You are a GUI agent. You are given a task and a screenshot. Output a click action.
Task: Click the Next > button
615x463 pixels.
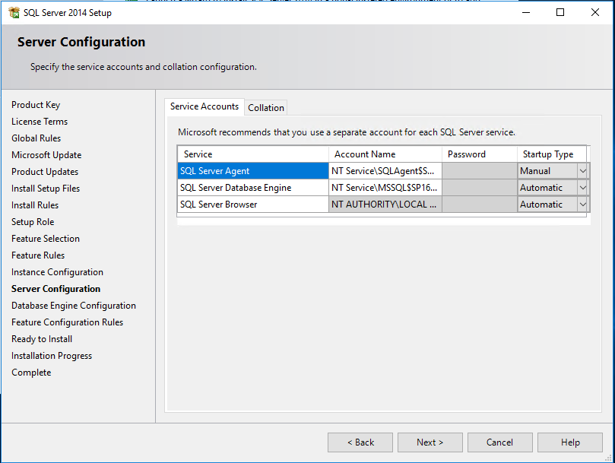point(430,442)
